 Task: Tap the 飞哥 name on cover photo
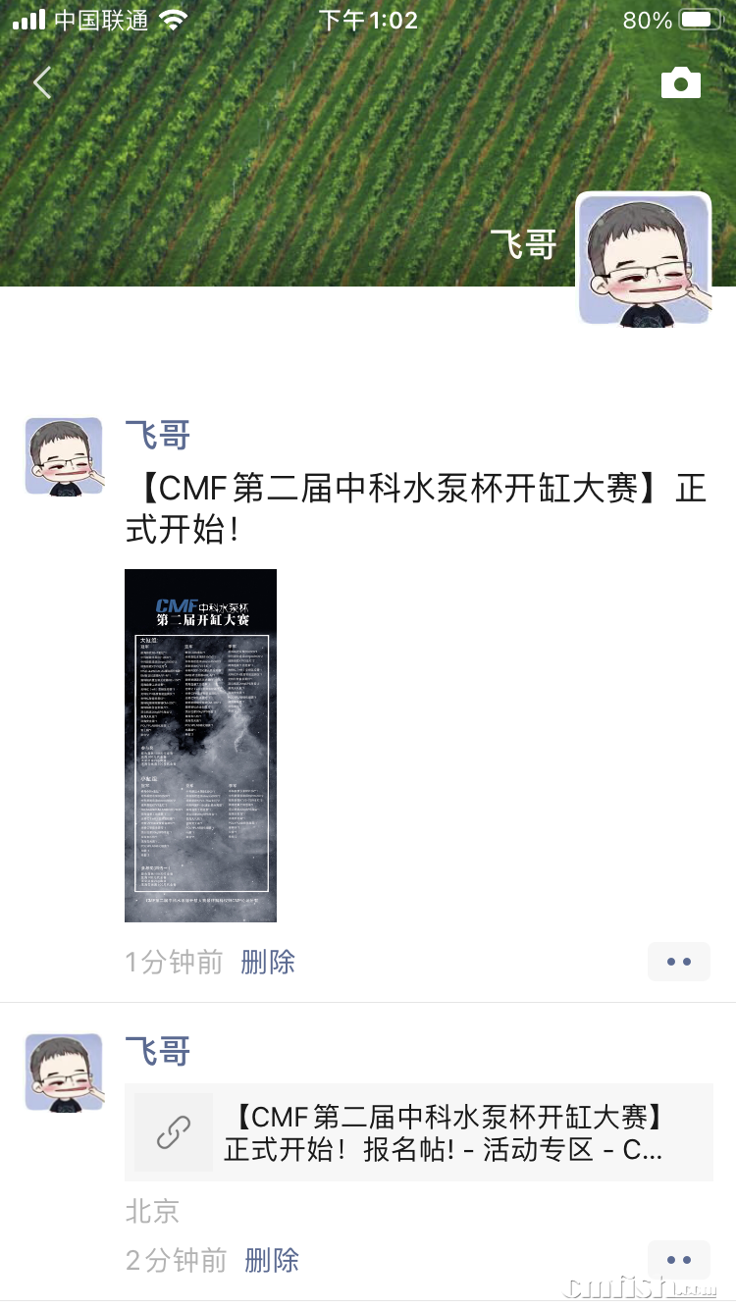[x=524, y=244]
